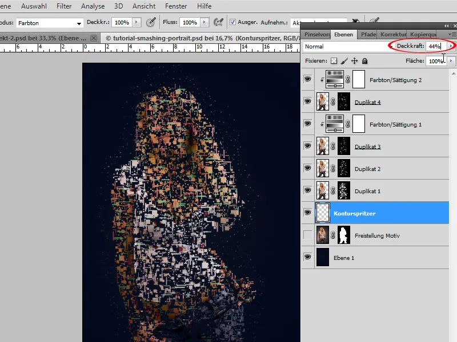Select the Konturspritzer layer thumbnail
The image size is (457, 342).
323,213
